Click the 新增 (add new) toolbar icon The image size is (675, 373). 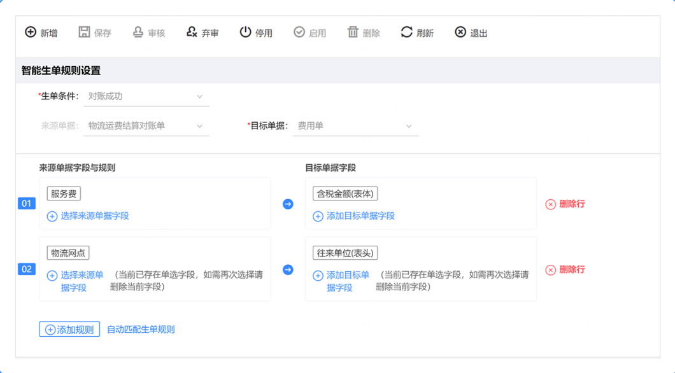point(31,32)
